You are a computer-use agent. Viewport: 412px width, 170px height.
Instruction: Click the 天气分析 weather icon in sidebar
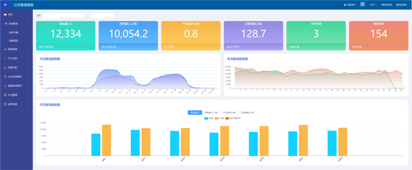tap(5, 58)
